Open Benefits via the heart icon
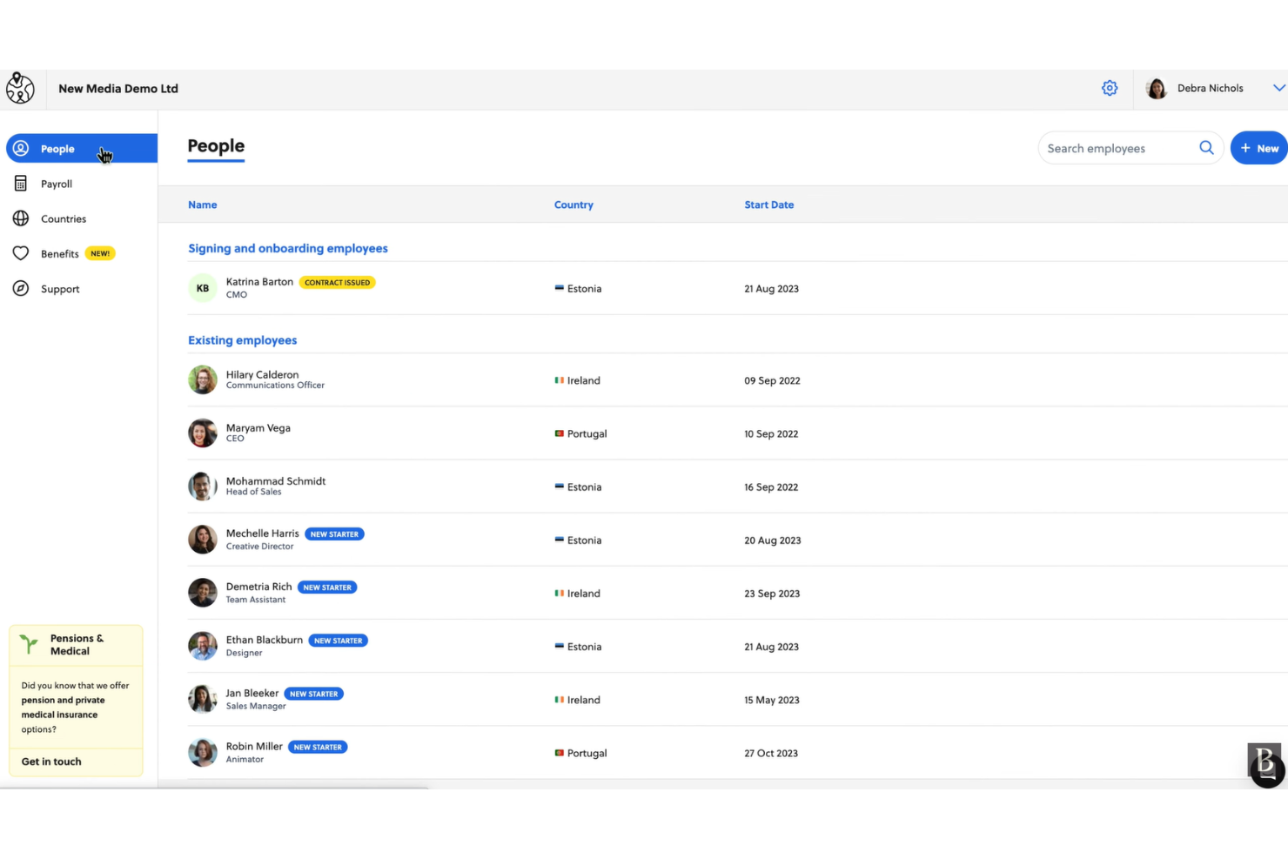The image size is (1288, 859). click(21, 253)
